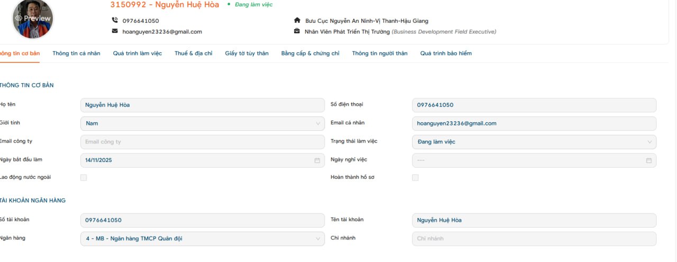
Task: Click the Ngày nghỉ việc date field
Action: [x=534, y=160]
